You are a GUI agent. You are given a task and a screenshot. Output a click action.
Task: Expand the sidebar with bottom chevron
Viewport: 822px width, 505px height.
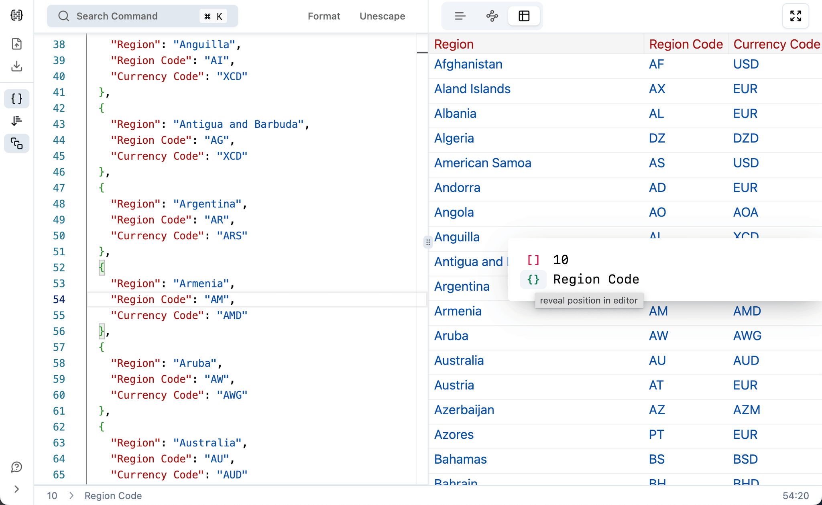click(x=16, y=489)
